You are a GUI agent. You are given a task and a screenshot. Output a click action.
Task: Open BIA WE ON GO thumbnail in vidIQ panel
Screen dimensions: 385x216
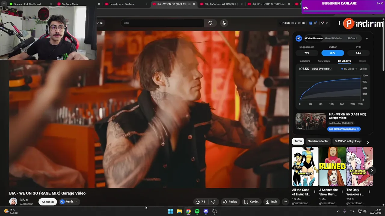(x=310, y=121)
